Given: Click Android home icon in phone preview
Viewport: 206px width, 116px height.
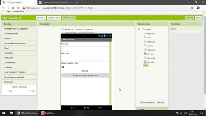Looking at the screenshot, I should (x=87, y=108).
